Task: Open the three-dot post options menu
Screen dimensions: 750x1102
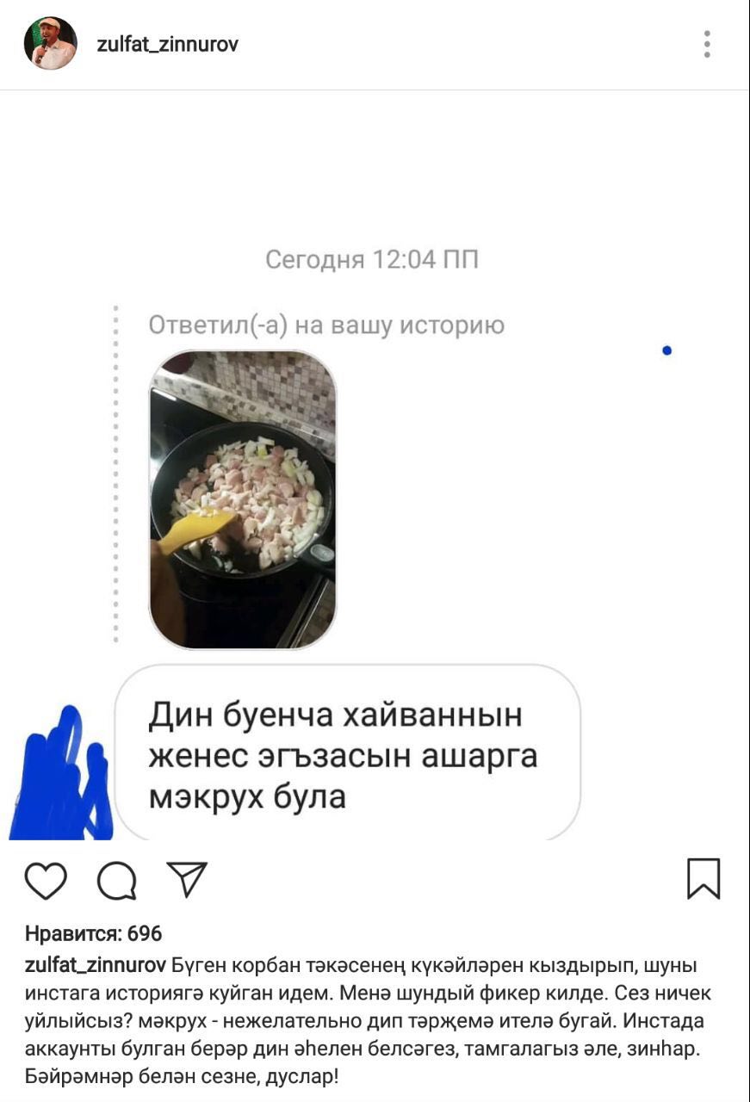Action: pos(707,44)
